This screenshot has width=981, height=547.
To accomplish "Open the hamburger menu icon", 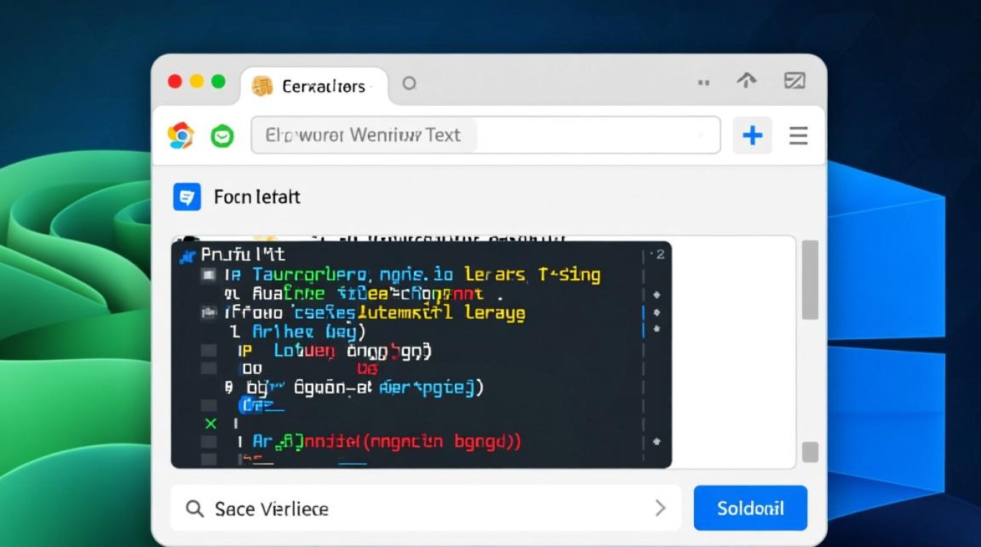I will 799,136.
